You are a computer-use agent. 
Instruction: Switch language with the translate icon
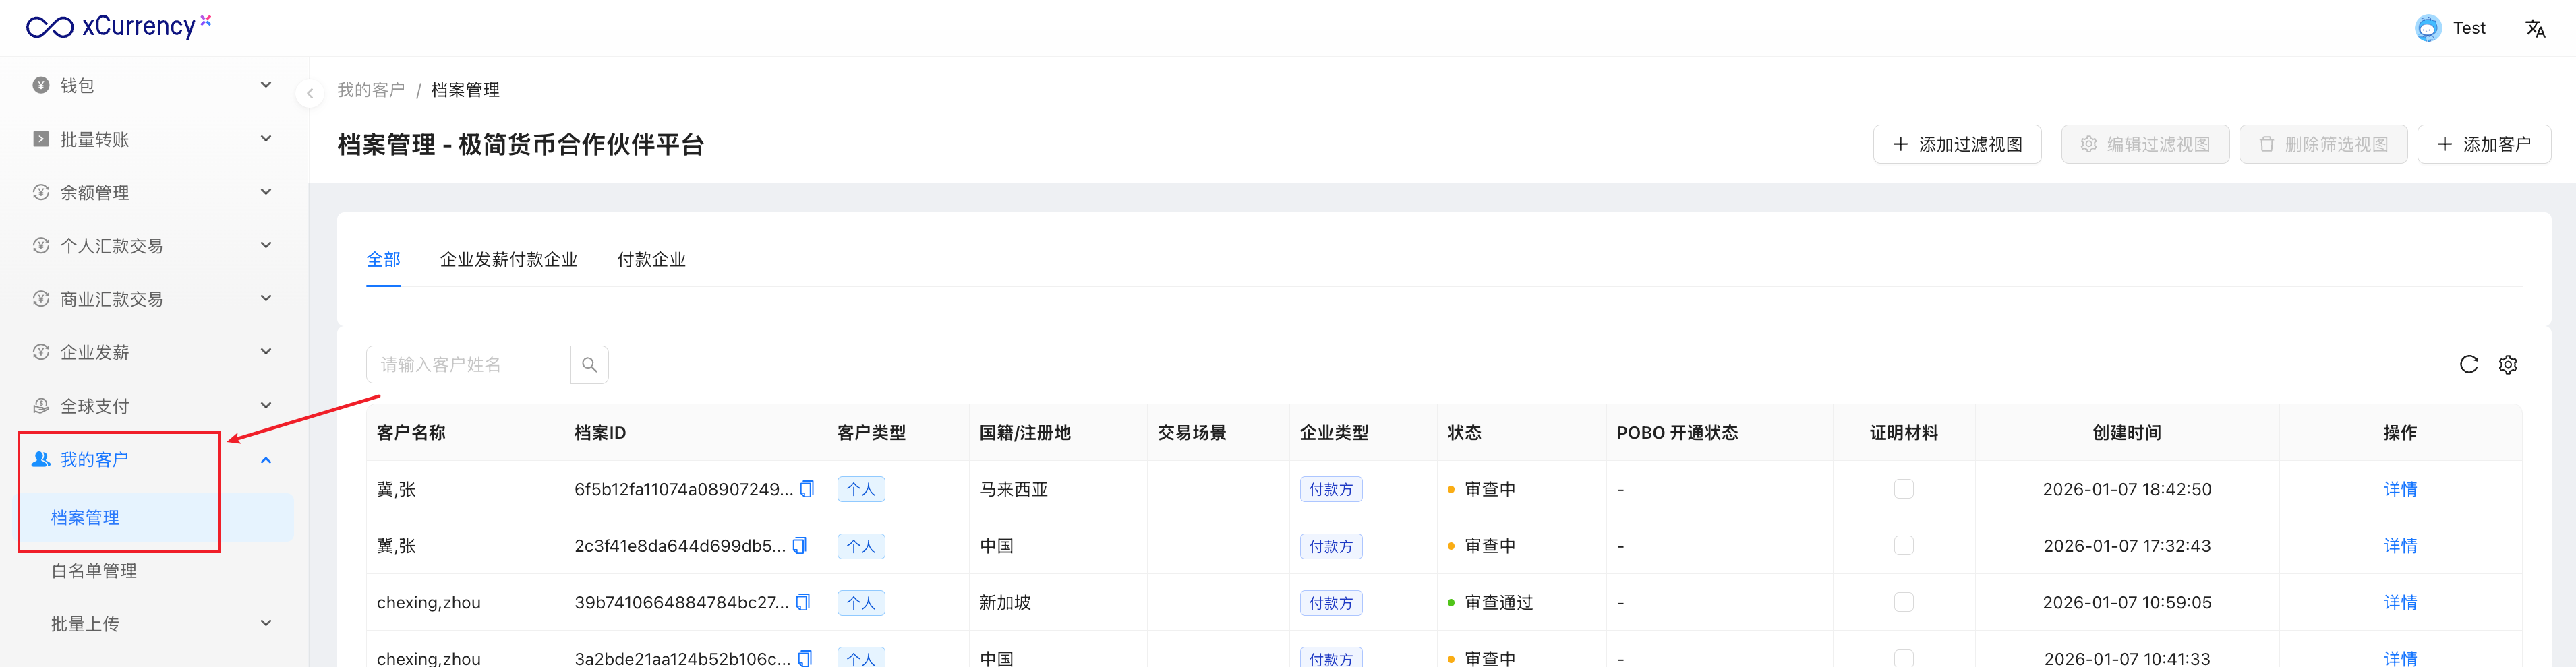(2535, 28)
